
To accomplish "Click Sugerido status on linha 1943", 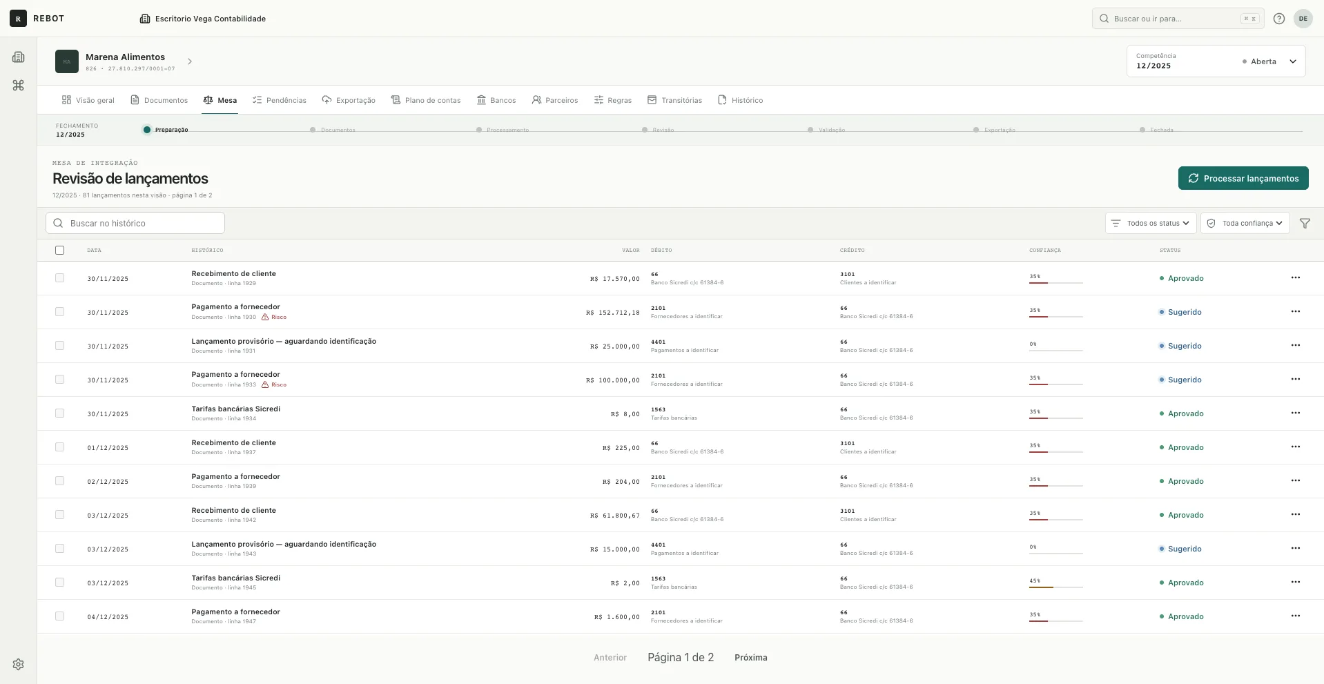I will click(1180, 549).
